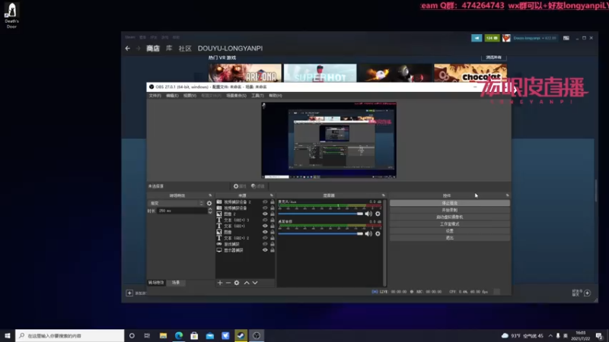
Task: Click 开始录制 button
Action: [x=449, y=211]
